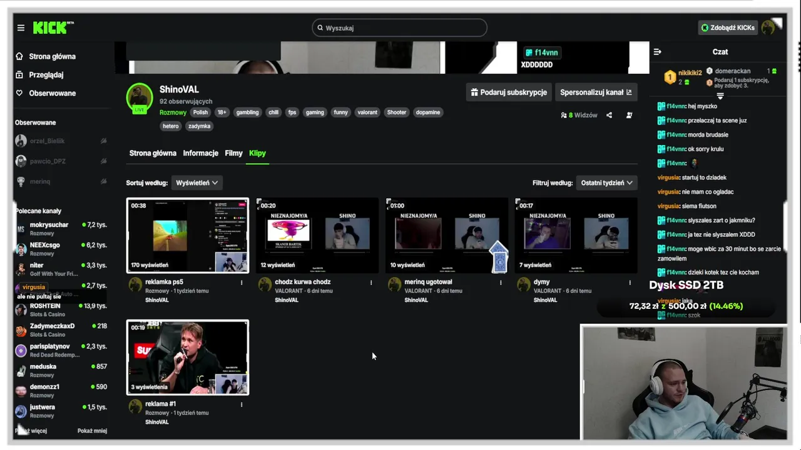This screenshot has width=801, height=450.
Task: Open the justwera recommended channel
Action: [x=61, y=411]
